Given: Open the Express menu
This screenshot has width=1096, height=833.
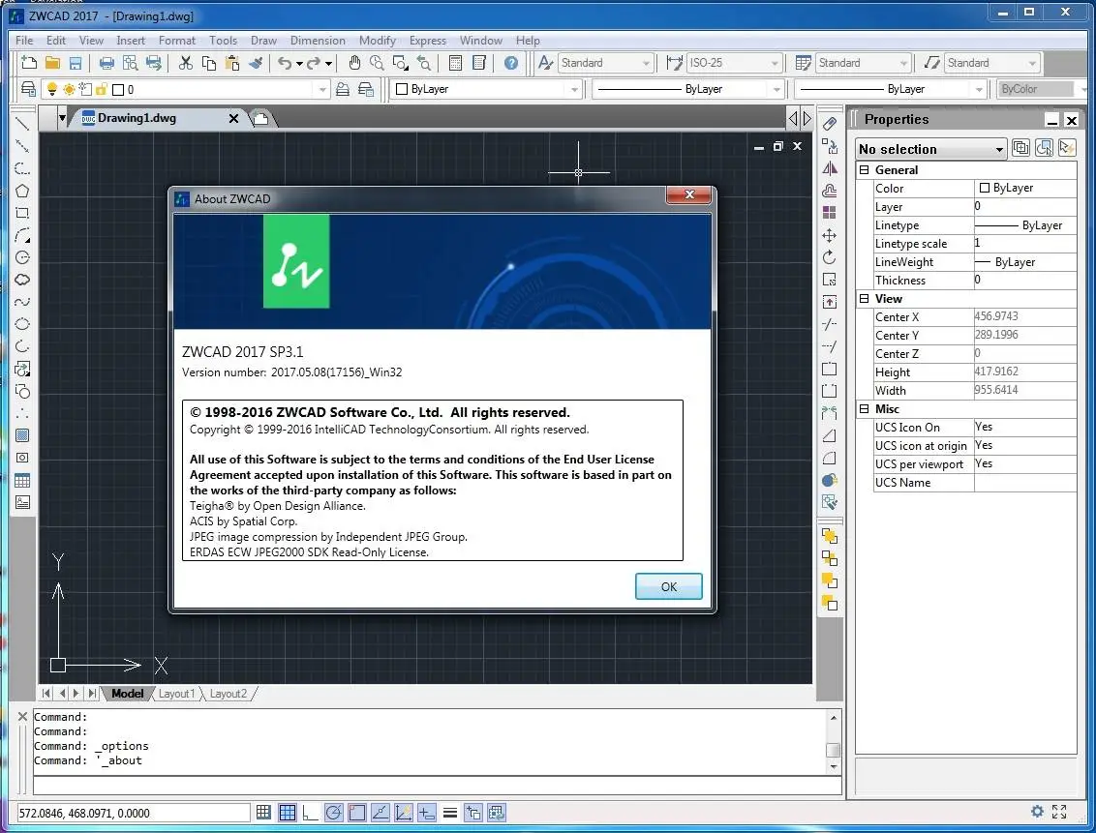Looking at the screenshot, I should 428,41.
